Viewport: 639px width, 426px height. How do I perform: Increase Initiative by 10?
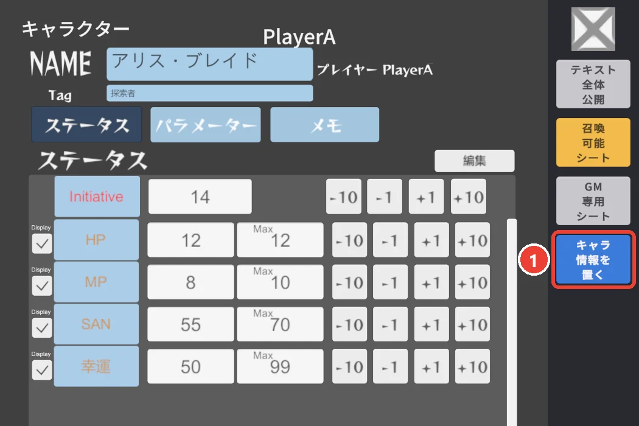coord(468,197)
